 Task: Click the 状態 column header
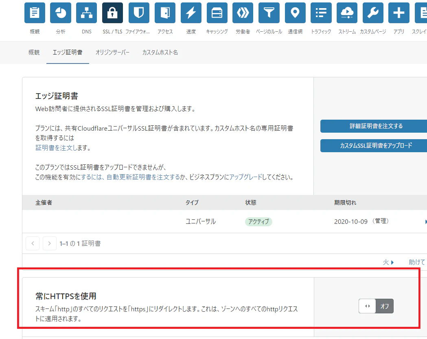coord(250,203)
